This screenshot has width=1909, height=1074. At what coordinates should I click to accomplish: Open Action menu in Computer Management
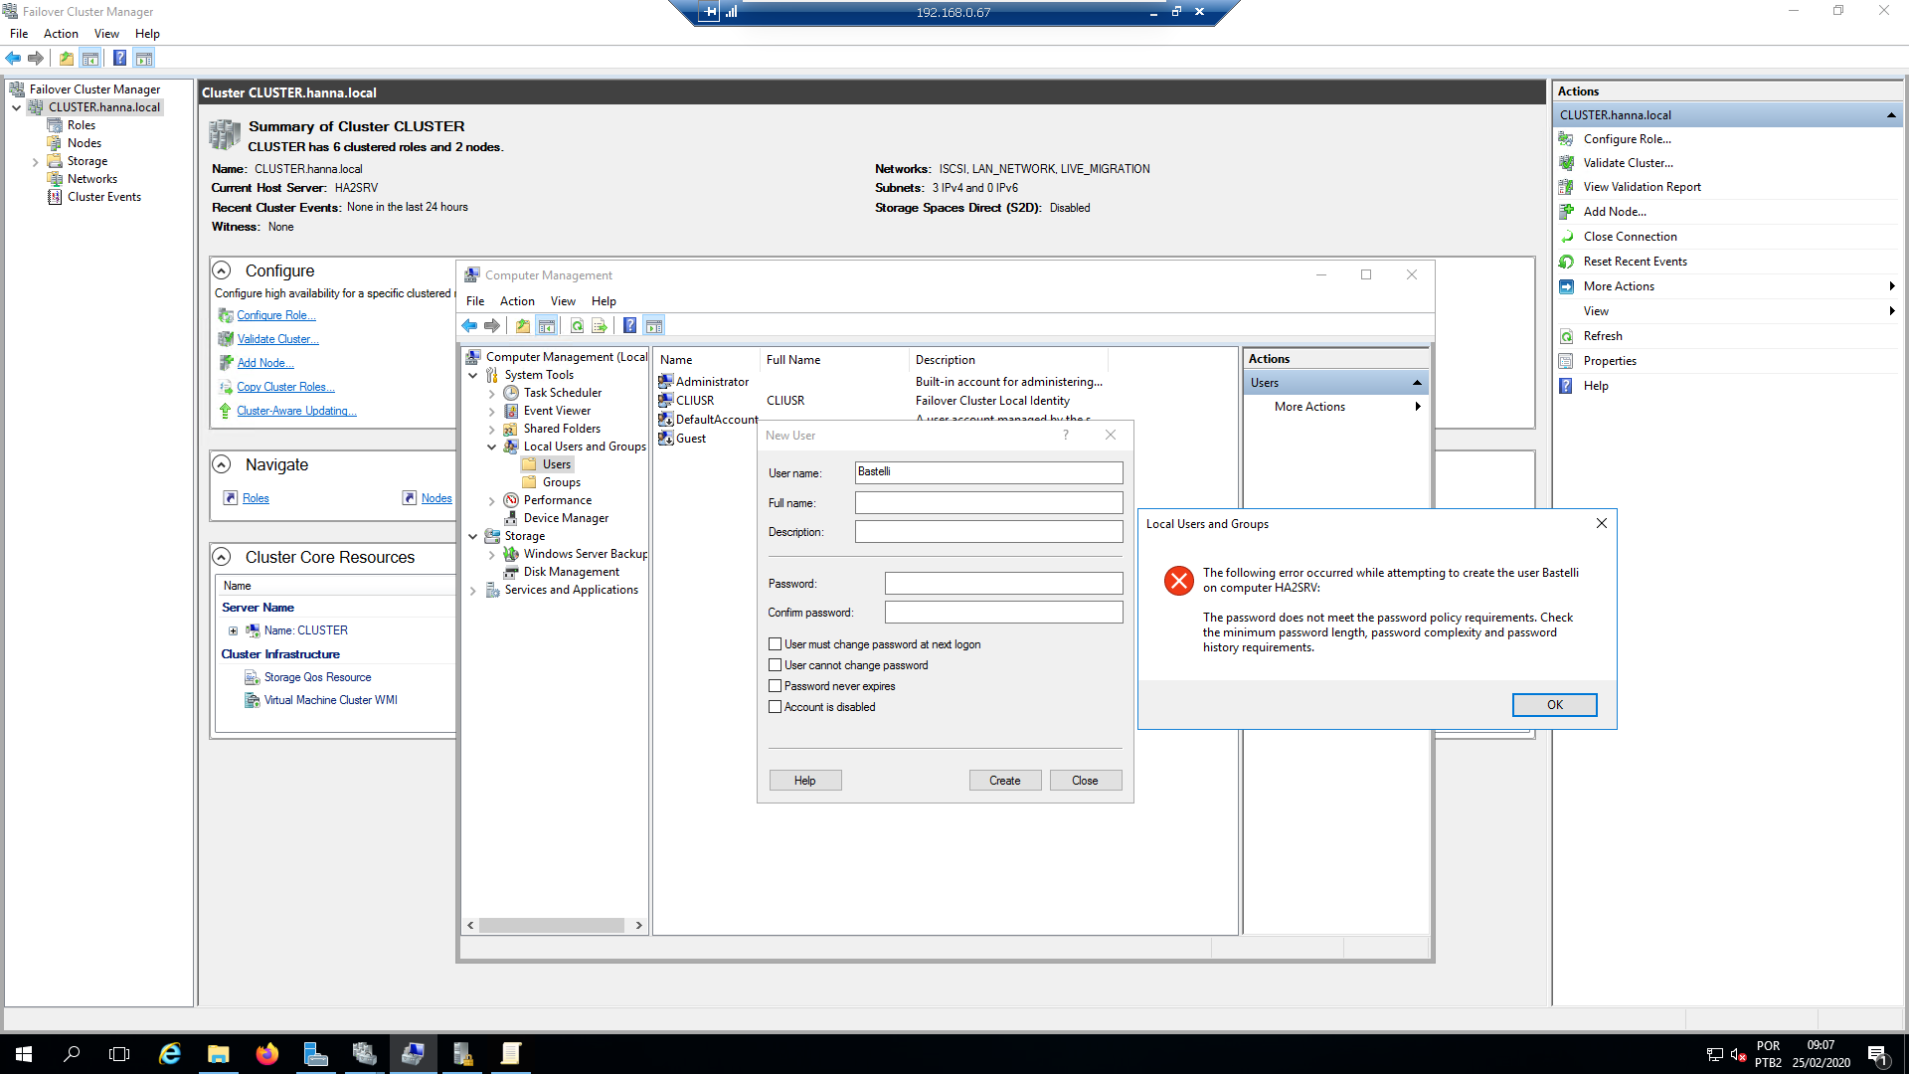(517, 301)
